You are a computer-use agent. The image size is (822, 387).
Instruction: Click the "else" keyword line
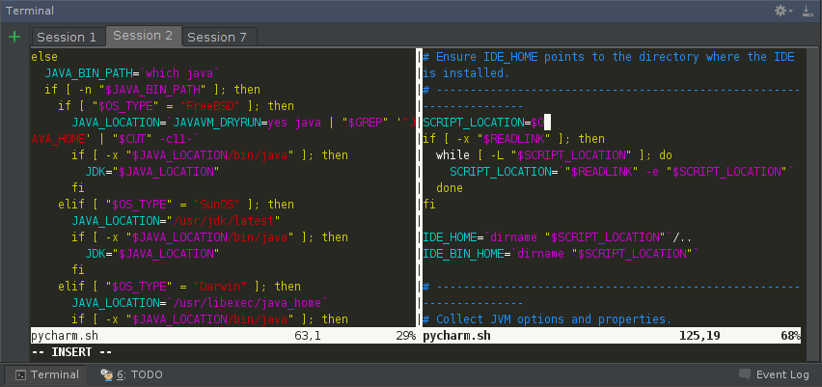(x=44, y=57)
